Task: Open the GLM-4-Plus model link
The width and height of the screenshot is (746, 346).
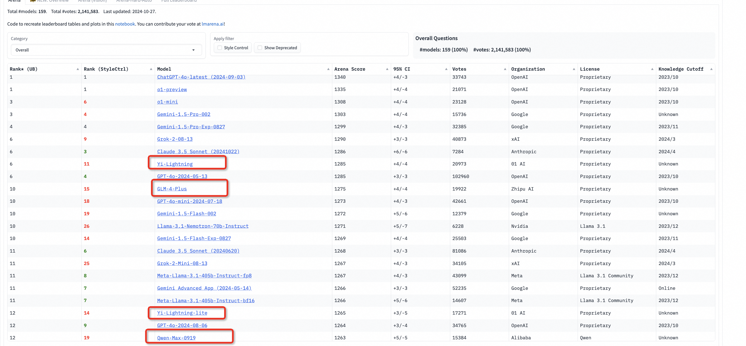Action: (x=172, y=189)
